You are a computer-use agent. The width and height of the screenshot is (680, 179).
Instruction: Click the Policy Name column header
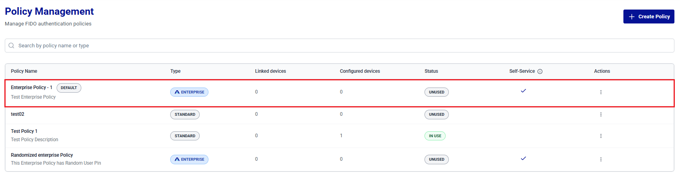(x=24, y=71)
